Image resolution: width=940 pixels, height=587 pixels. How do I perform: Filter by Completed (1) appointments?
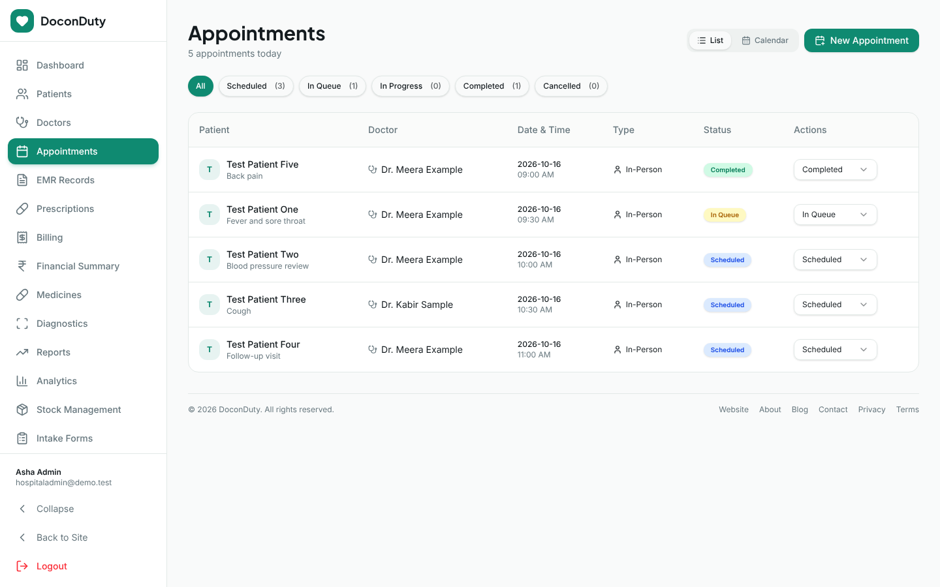(x=492, y=86)
